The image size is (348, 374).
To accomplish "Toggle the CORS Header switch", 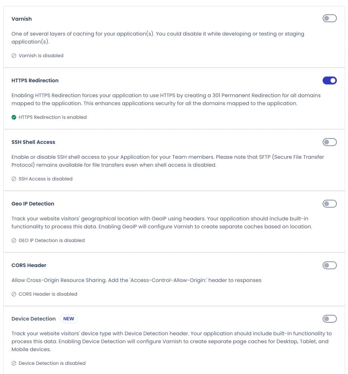I will point(329,265).
